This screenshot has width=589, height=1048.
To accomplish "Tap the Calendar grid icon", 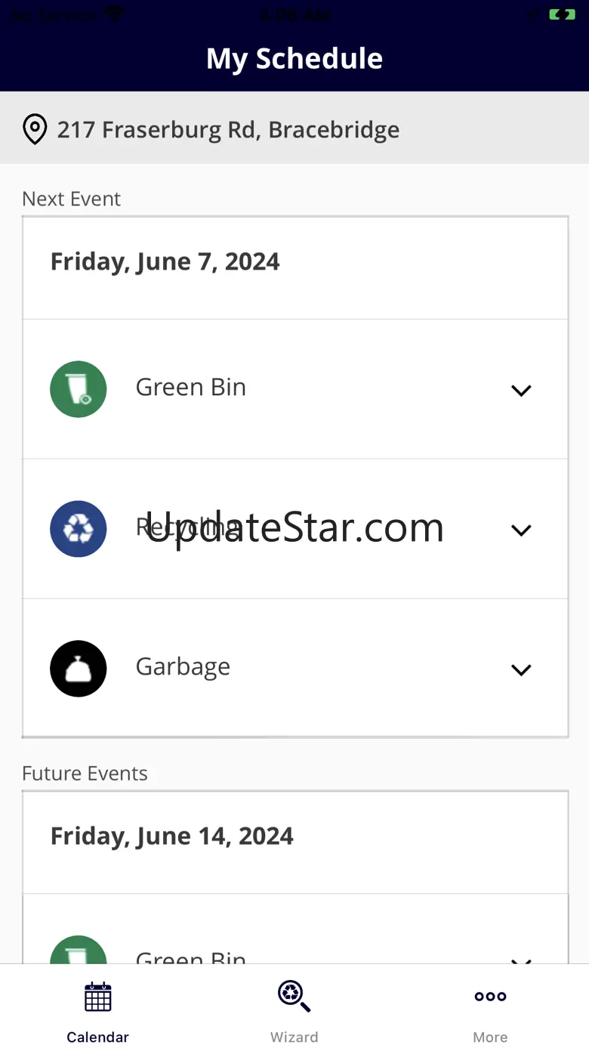I will [x=98, y=997].
